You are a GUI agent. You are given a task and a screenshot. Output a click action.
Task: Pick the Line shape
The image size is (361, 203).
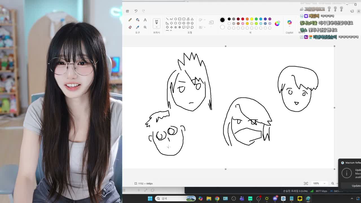pos(167,19)
